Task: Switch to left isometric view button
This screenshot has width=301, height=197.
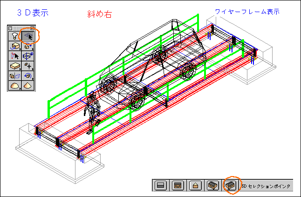Action: [x=213, y=185]
